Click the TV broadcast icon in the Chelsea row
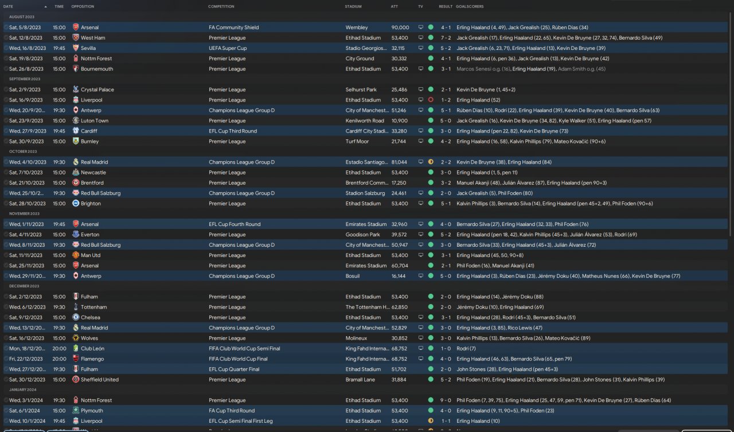Image resolution: width=734 pixels, height=432 pixels. 421,317
